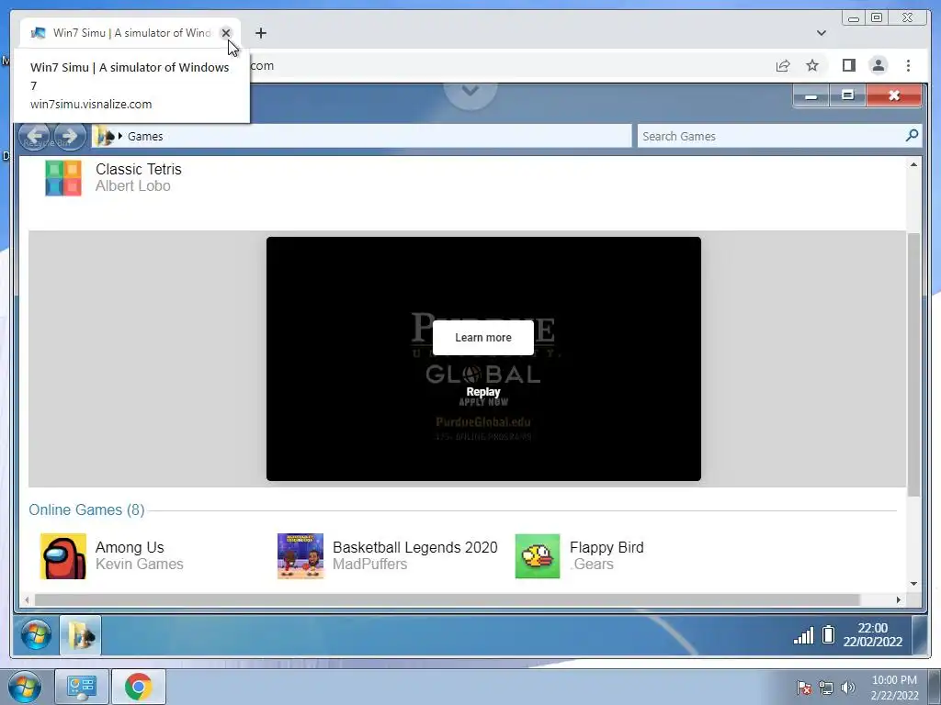Click the simulator taskbar Games folder
941x705 pixels.
click(x=81, y=635)
